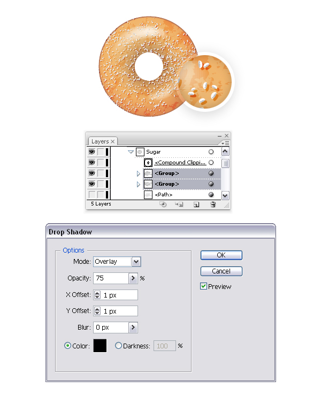Screen dimensions: 321x396
Task: Click the Layers panel scrollbar thumb
Action: pyautogui.click(x=225, y=163)
